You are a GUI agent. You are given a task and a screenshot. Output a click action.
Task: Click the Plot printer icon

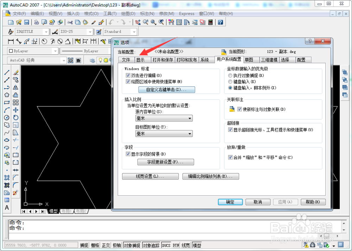(36, 22)
